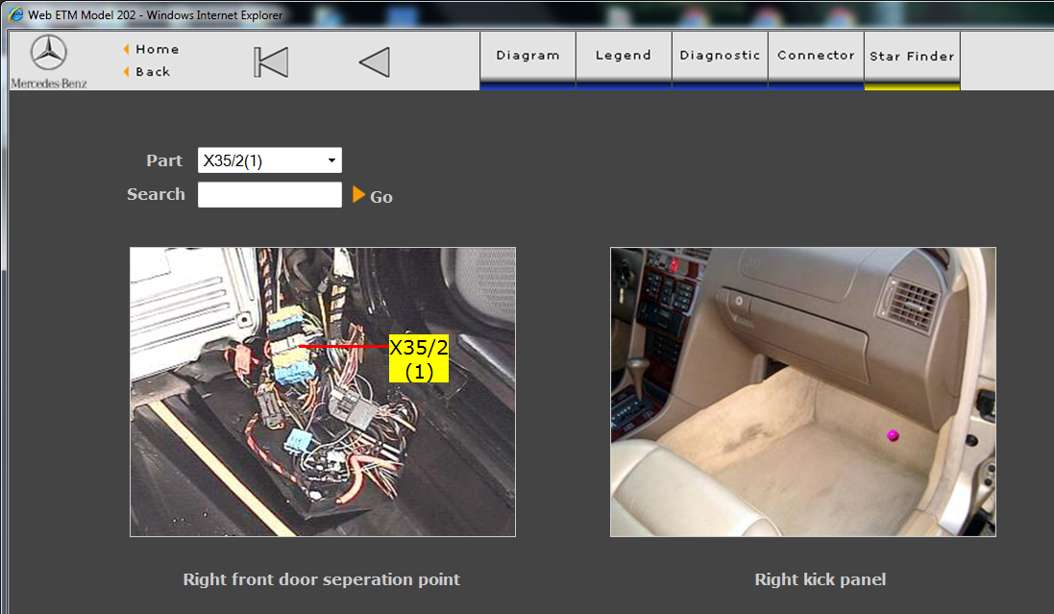
Task: Click the previous page triangle arrow
Action: tap(375, 62)
